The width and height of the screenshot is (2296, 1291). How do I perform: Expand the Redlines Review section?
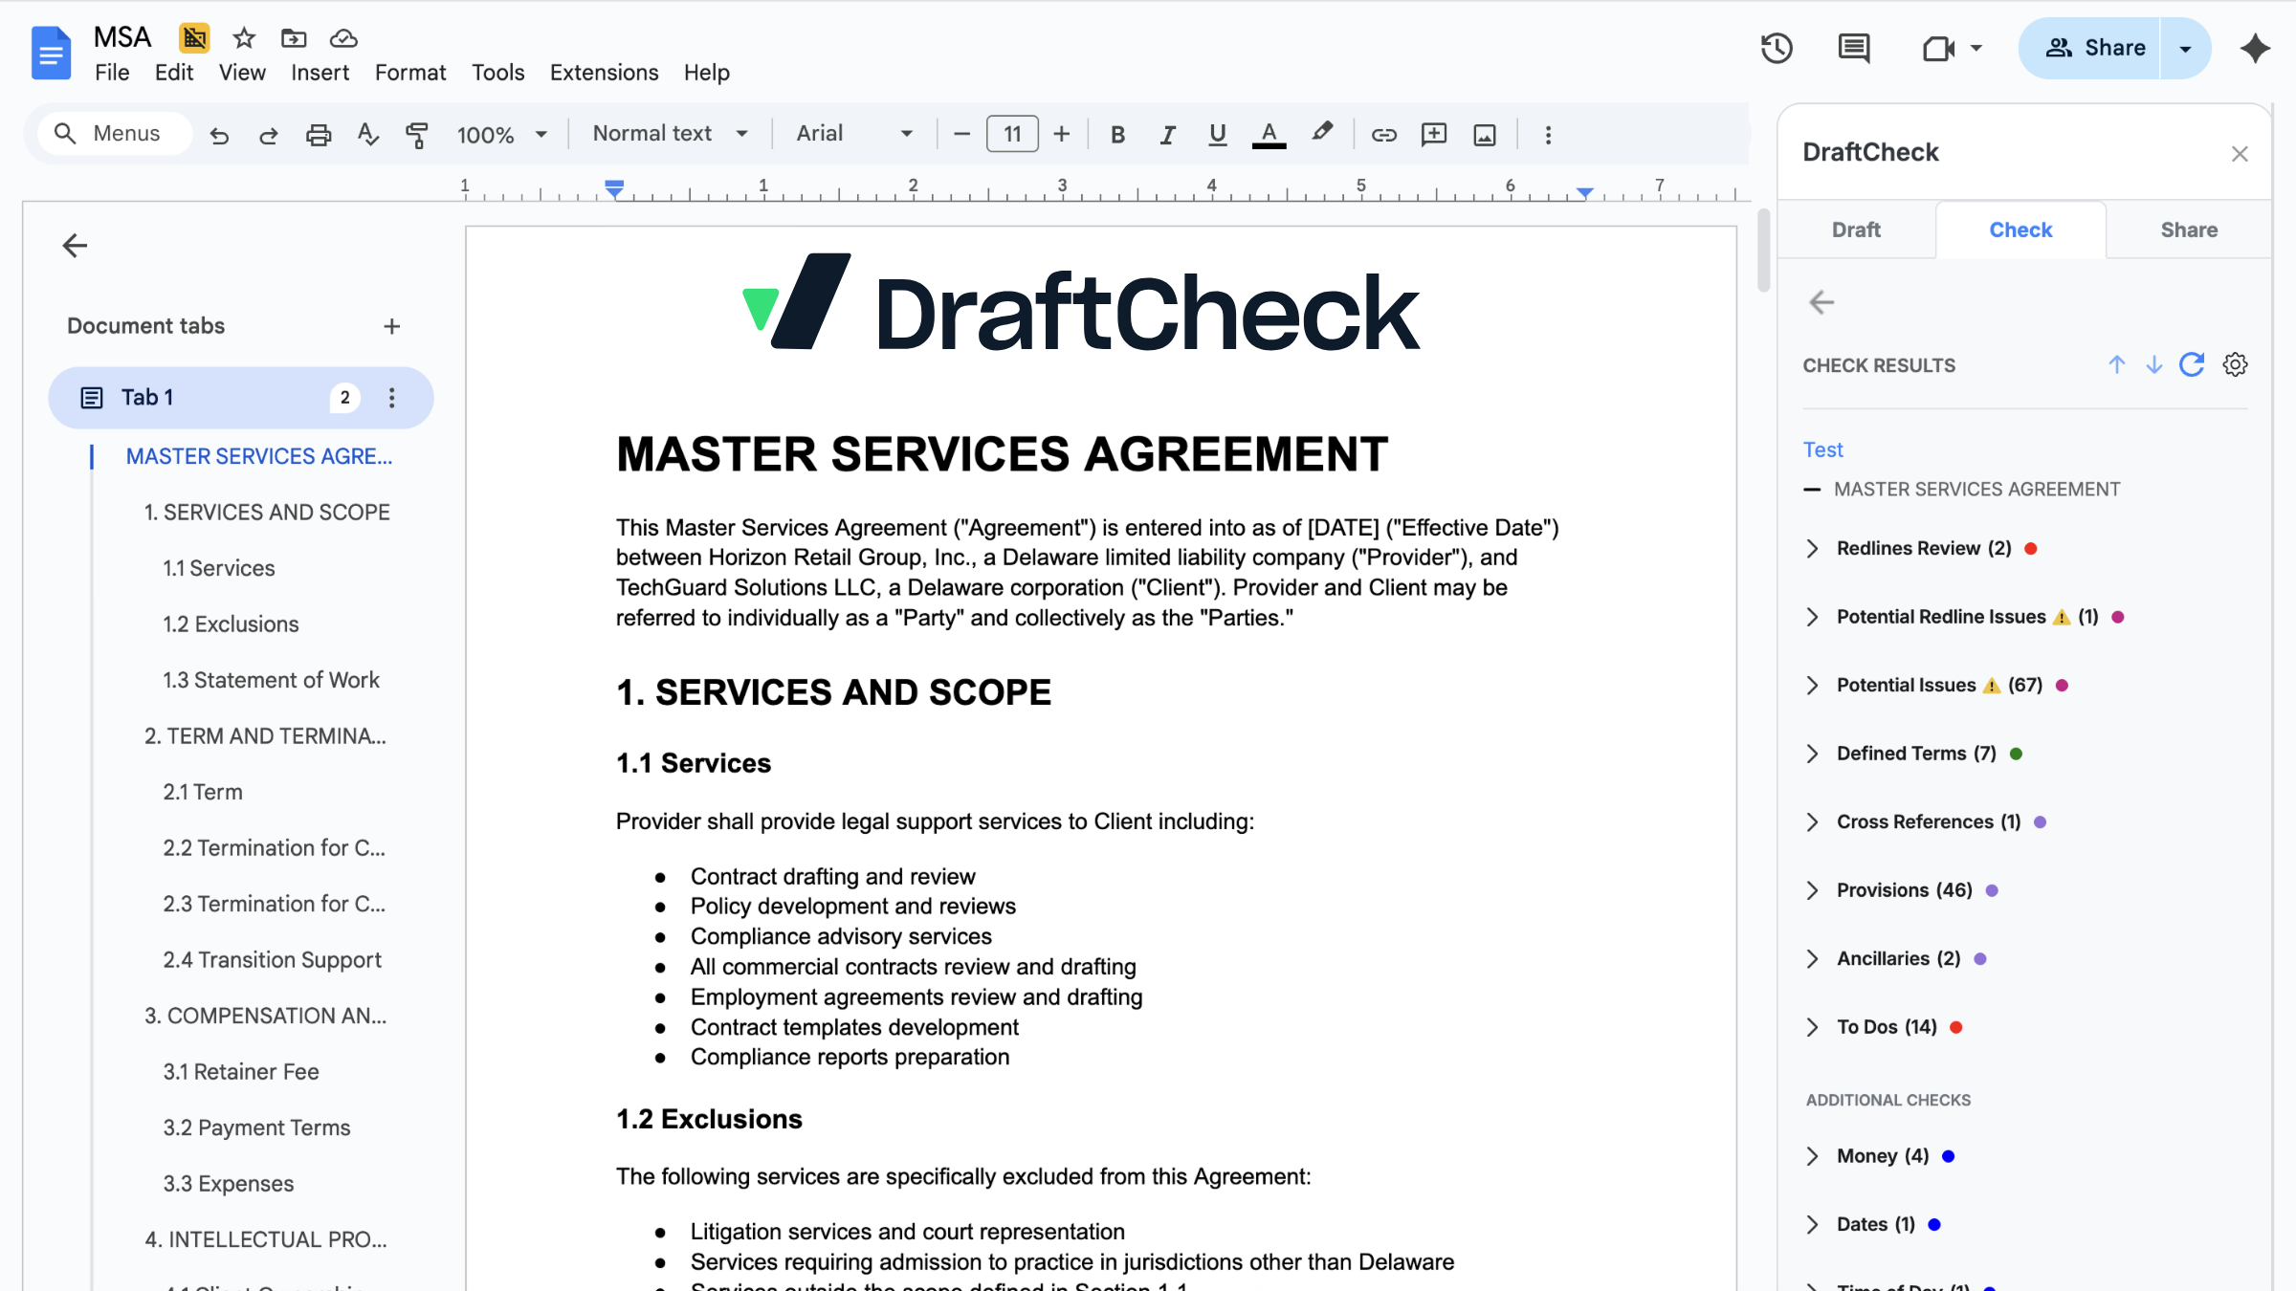(1813, 548)
